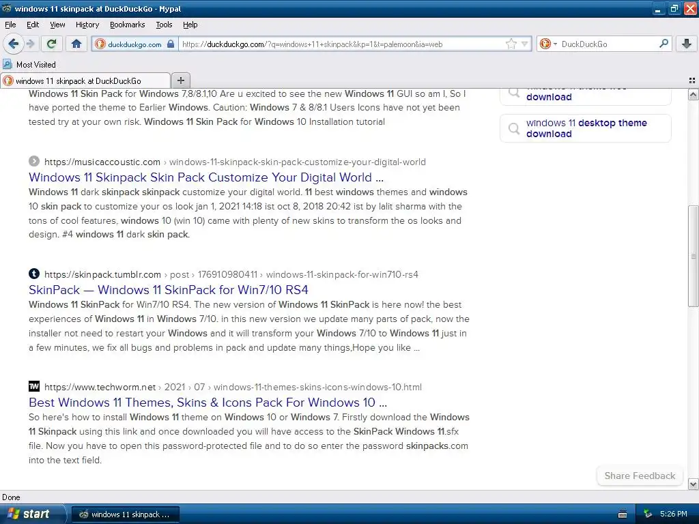
Task: Open a new tab with the plus button
Action: pyautogui.click(x=180, y=81)
